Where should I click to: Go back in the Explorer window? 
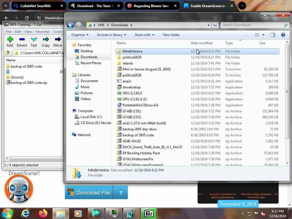(71, 25)
